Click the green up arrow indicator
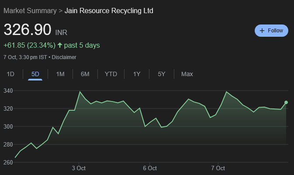Screen dimensions: 294x175 59,45
